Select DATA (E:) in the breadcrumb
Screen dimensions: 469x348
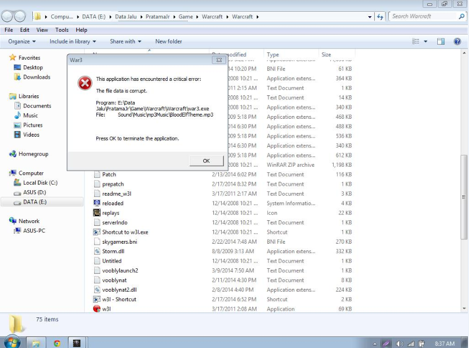click(94, 17)
